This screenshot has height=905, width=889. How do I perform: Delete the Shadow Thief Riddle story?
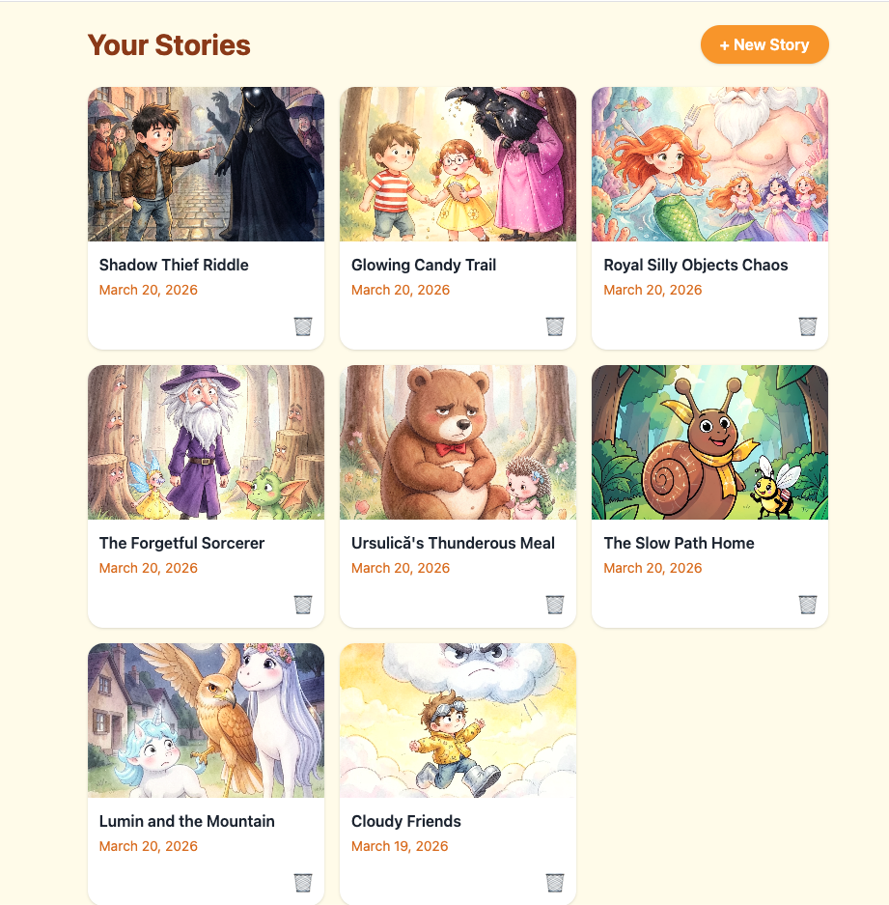[x=303, y=327]
